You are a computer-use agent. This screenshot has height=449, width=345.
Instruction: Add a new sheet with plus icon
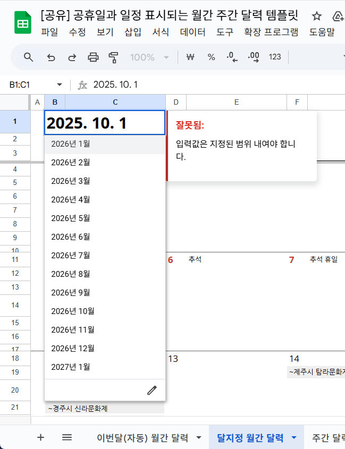40,437
